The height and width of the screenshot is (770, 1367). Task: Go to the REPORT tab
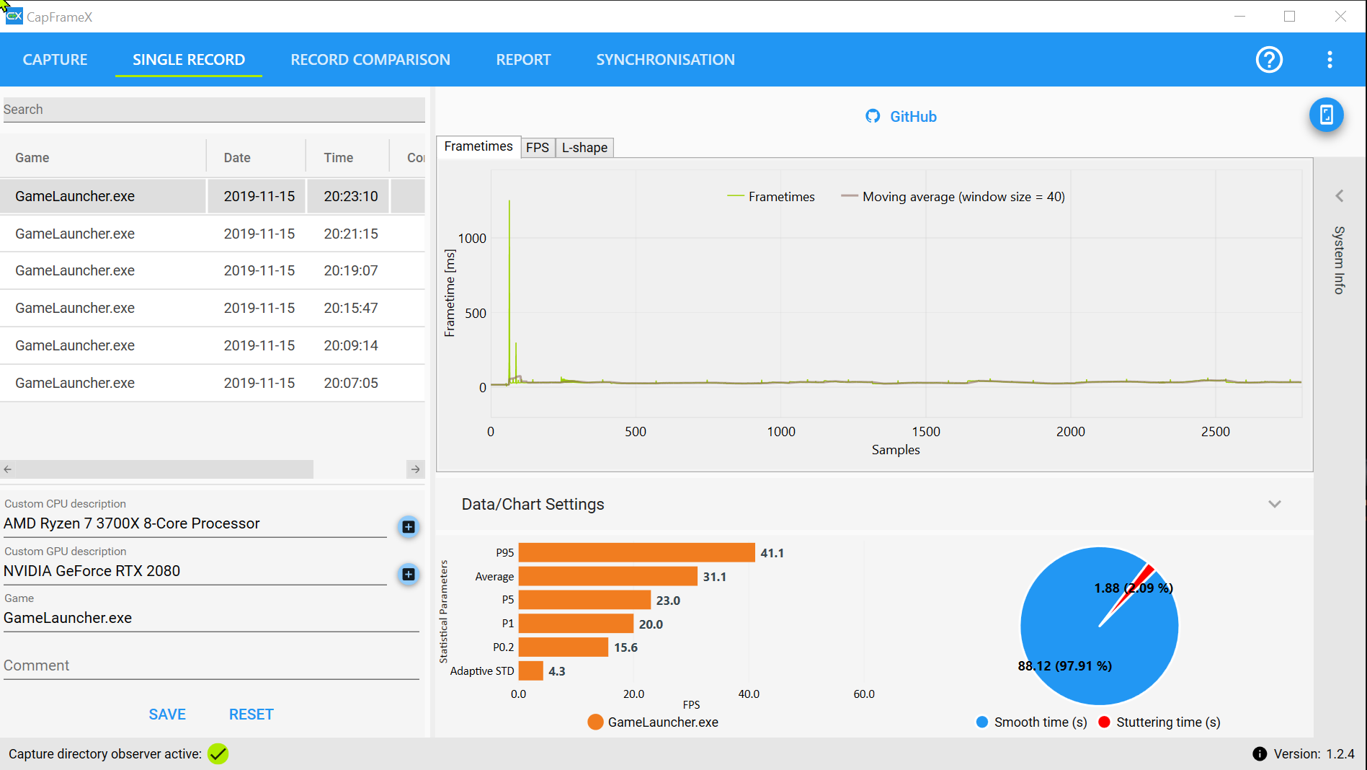pyautogui.click(x=523, y=60)
